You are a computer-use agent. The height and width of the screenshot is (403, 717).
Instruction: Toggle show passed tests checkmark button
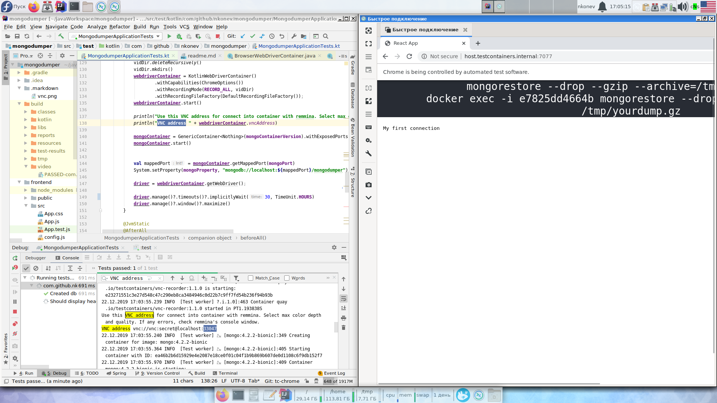pos(26,268)
